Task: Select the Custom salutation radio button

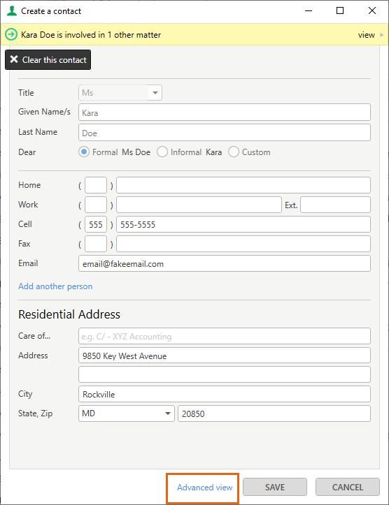Action: pos(234,152)
